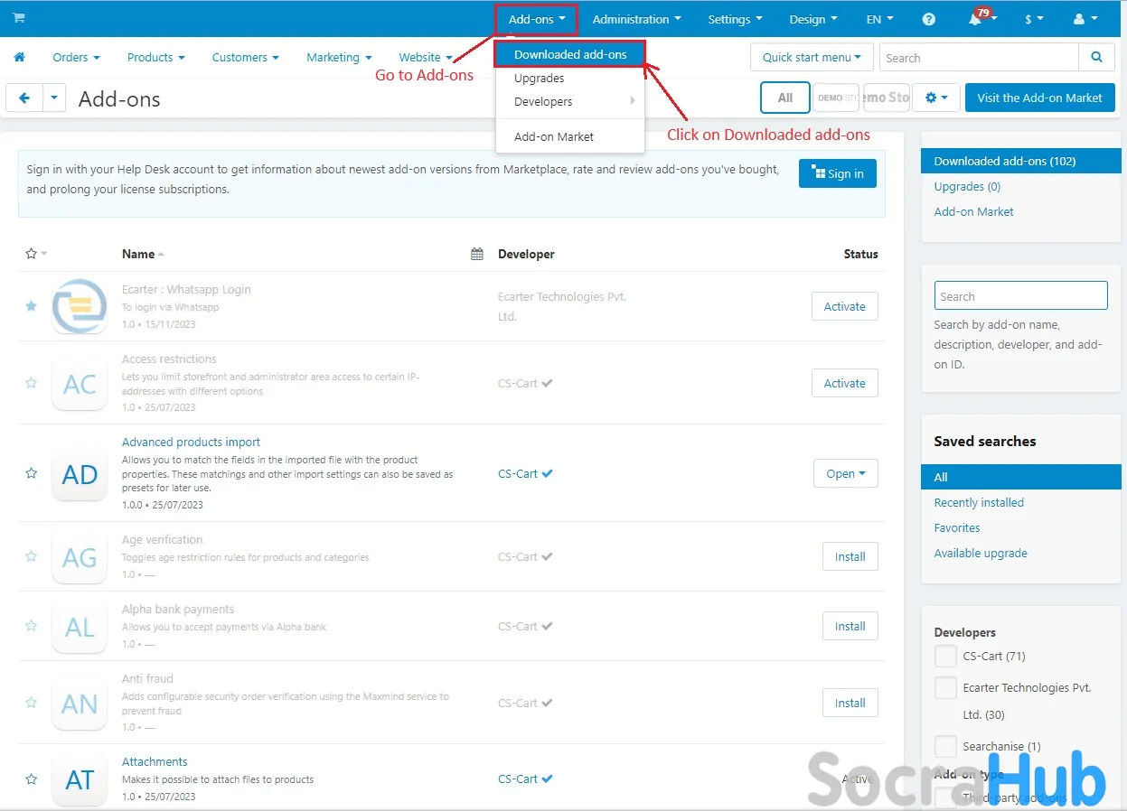This screenshot has width=1127, height=811.
Task: Activate the Access restrictions add-on
Action: pyautogui.click(x=844, y=383)
